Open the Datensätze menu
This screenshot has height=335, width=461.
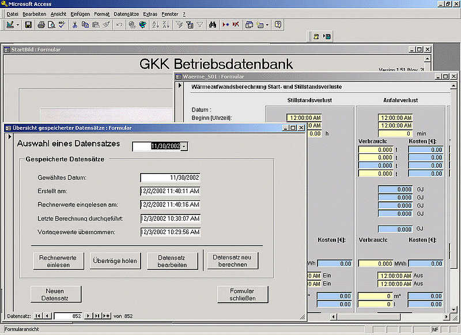coord(126,14)
